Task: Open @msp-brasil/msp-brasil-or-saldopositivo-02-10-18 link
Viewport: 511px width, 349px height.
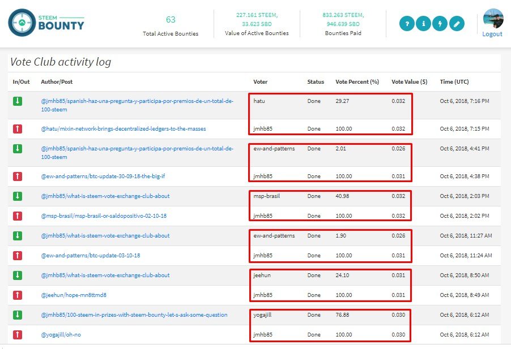Action: 104,216
